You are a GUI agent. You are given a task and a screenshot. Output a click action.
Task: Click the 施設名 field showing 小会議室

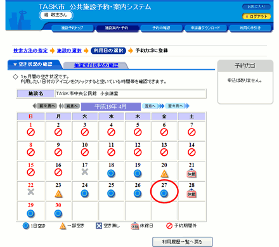click(131, 94)
